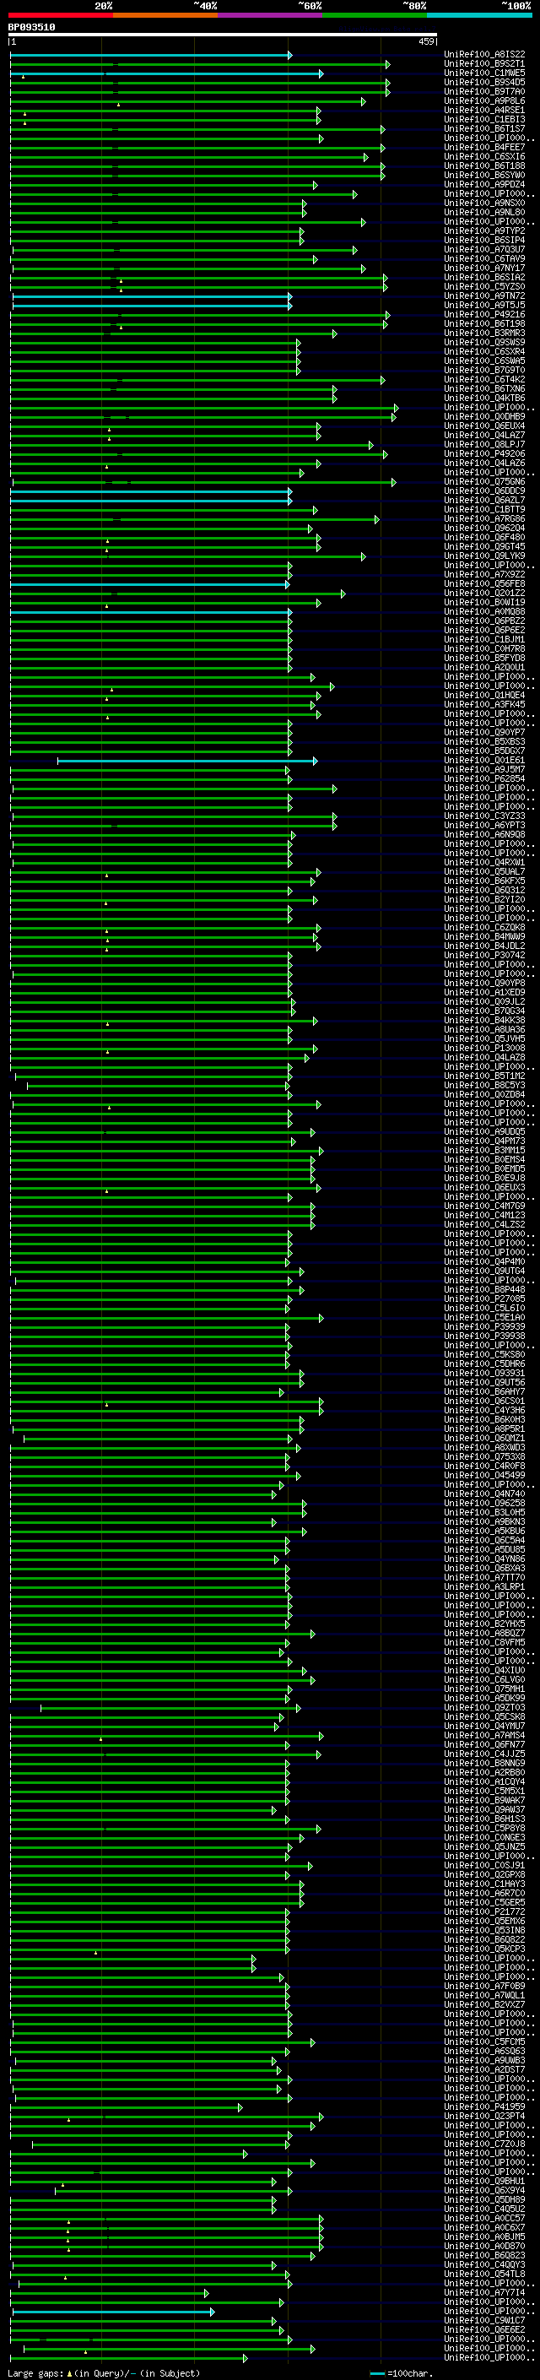This screenshot has height=2380, width=540.
Task: Select hit UniRef100_B6T188
Action: pos(484,165)
